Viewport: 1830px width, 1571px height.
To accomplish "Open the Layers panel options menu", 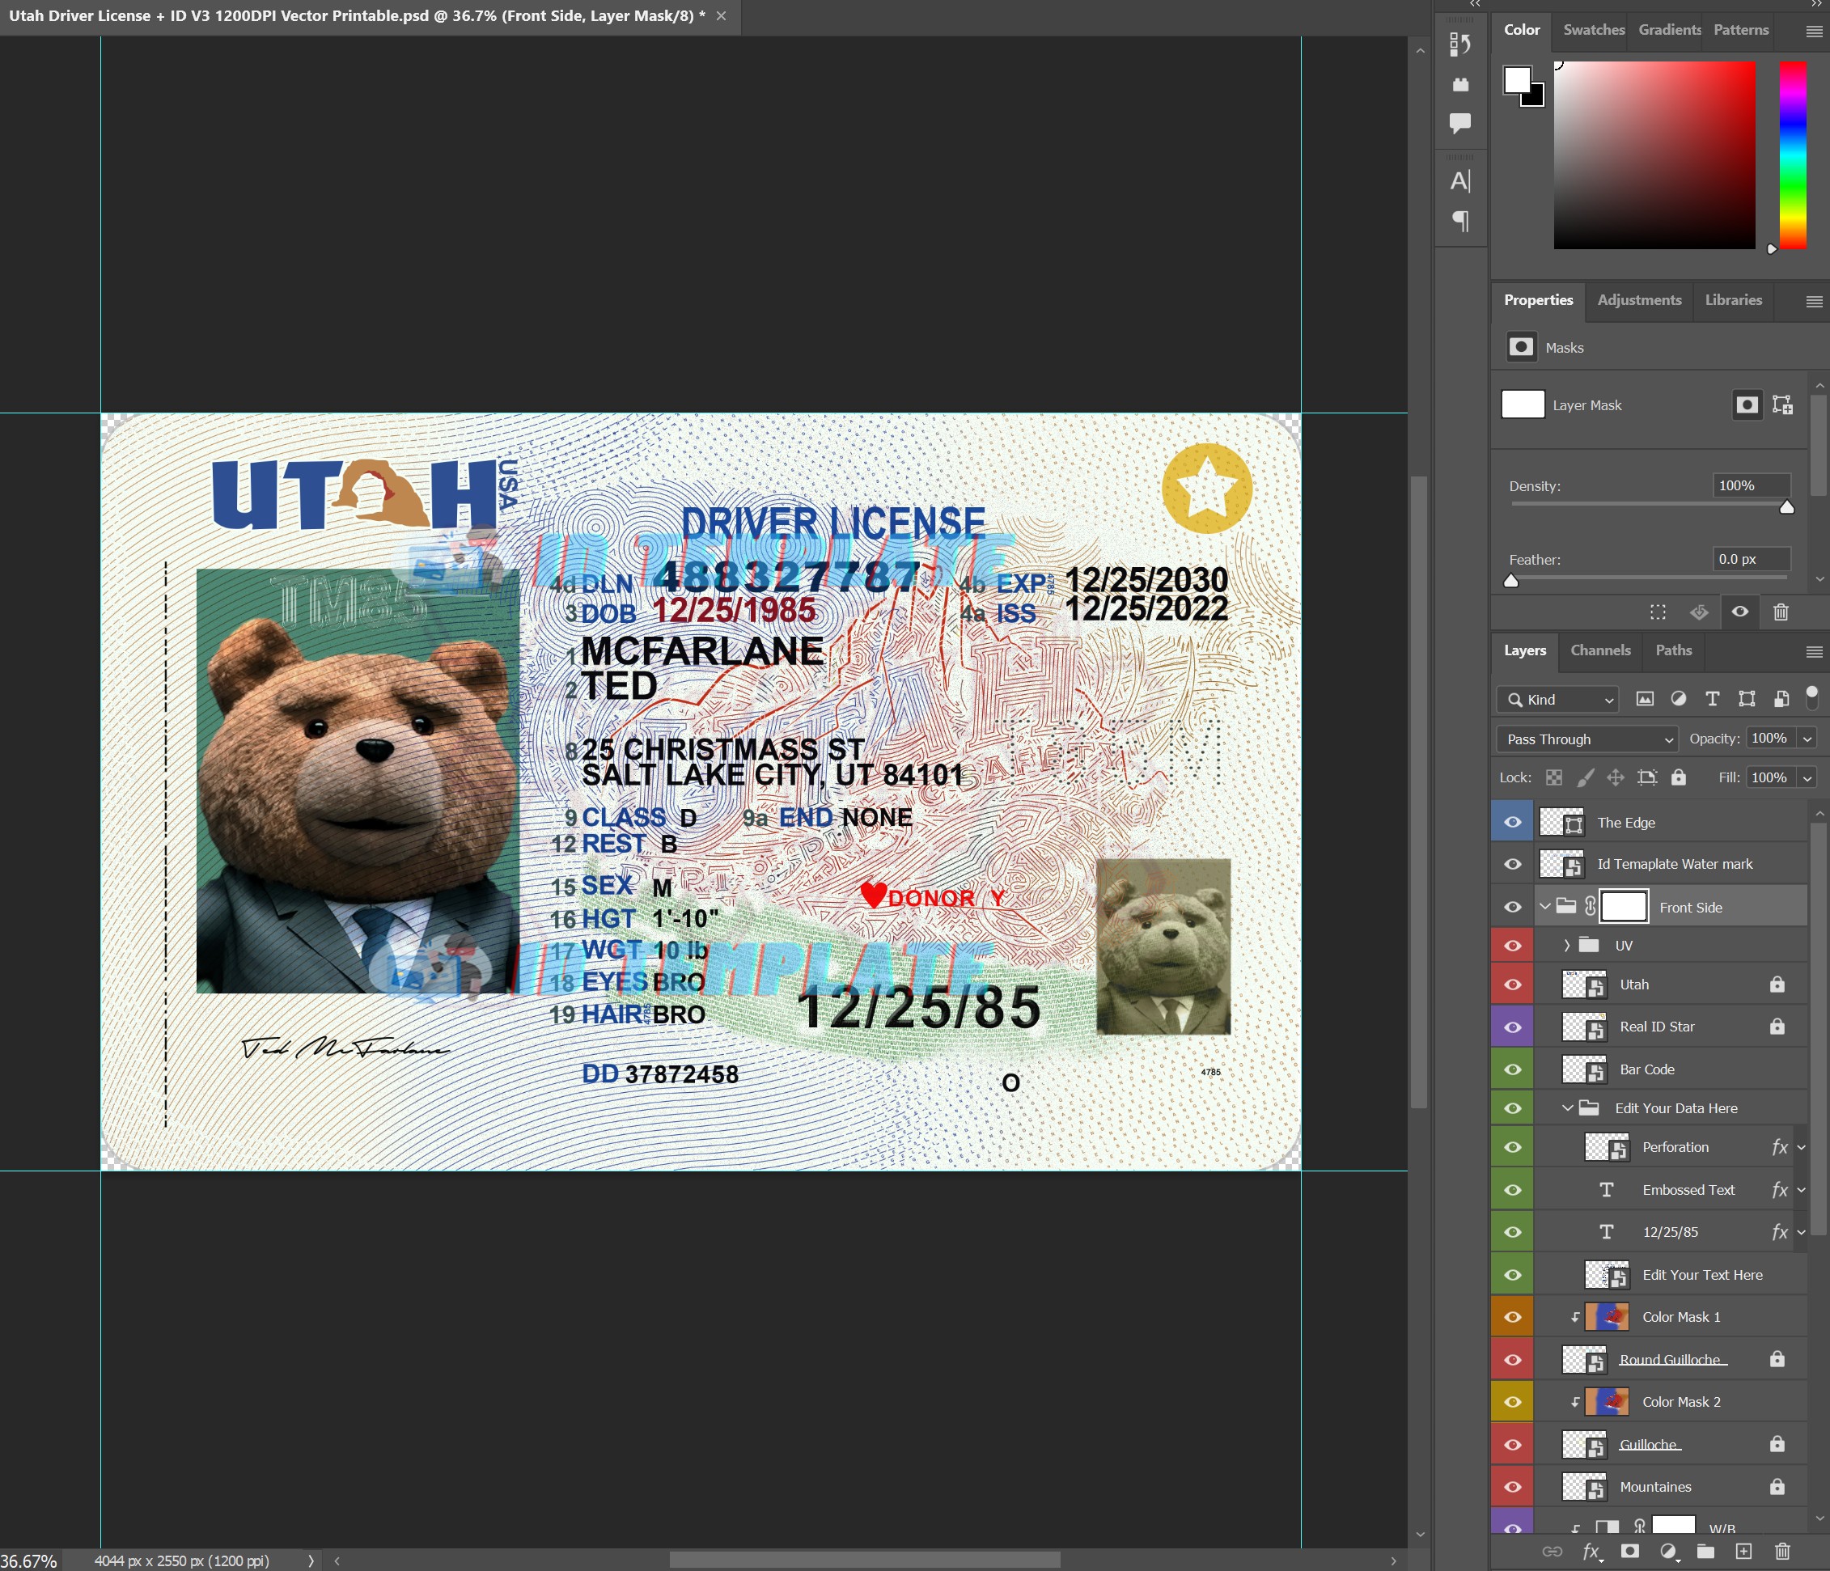I will click(1814, 652).
